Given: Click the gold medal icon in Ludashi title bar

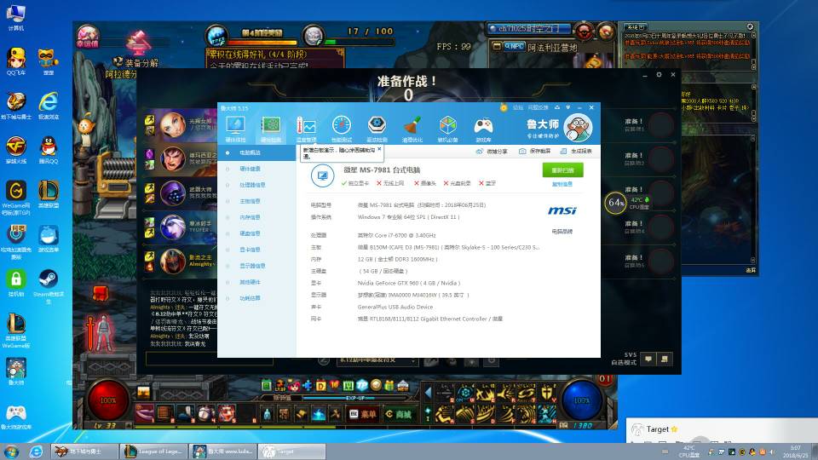Looking at the screenshot, I should [x=504, y=107].
